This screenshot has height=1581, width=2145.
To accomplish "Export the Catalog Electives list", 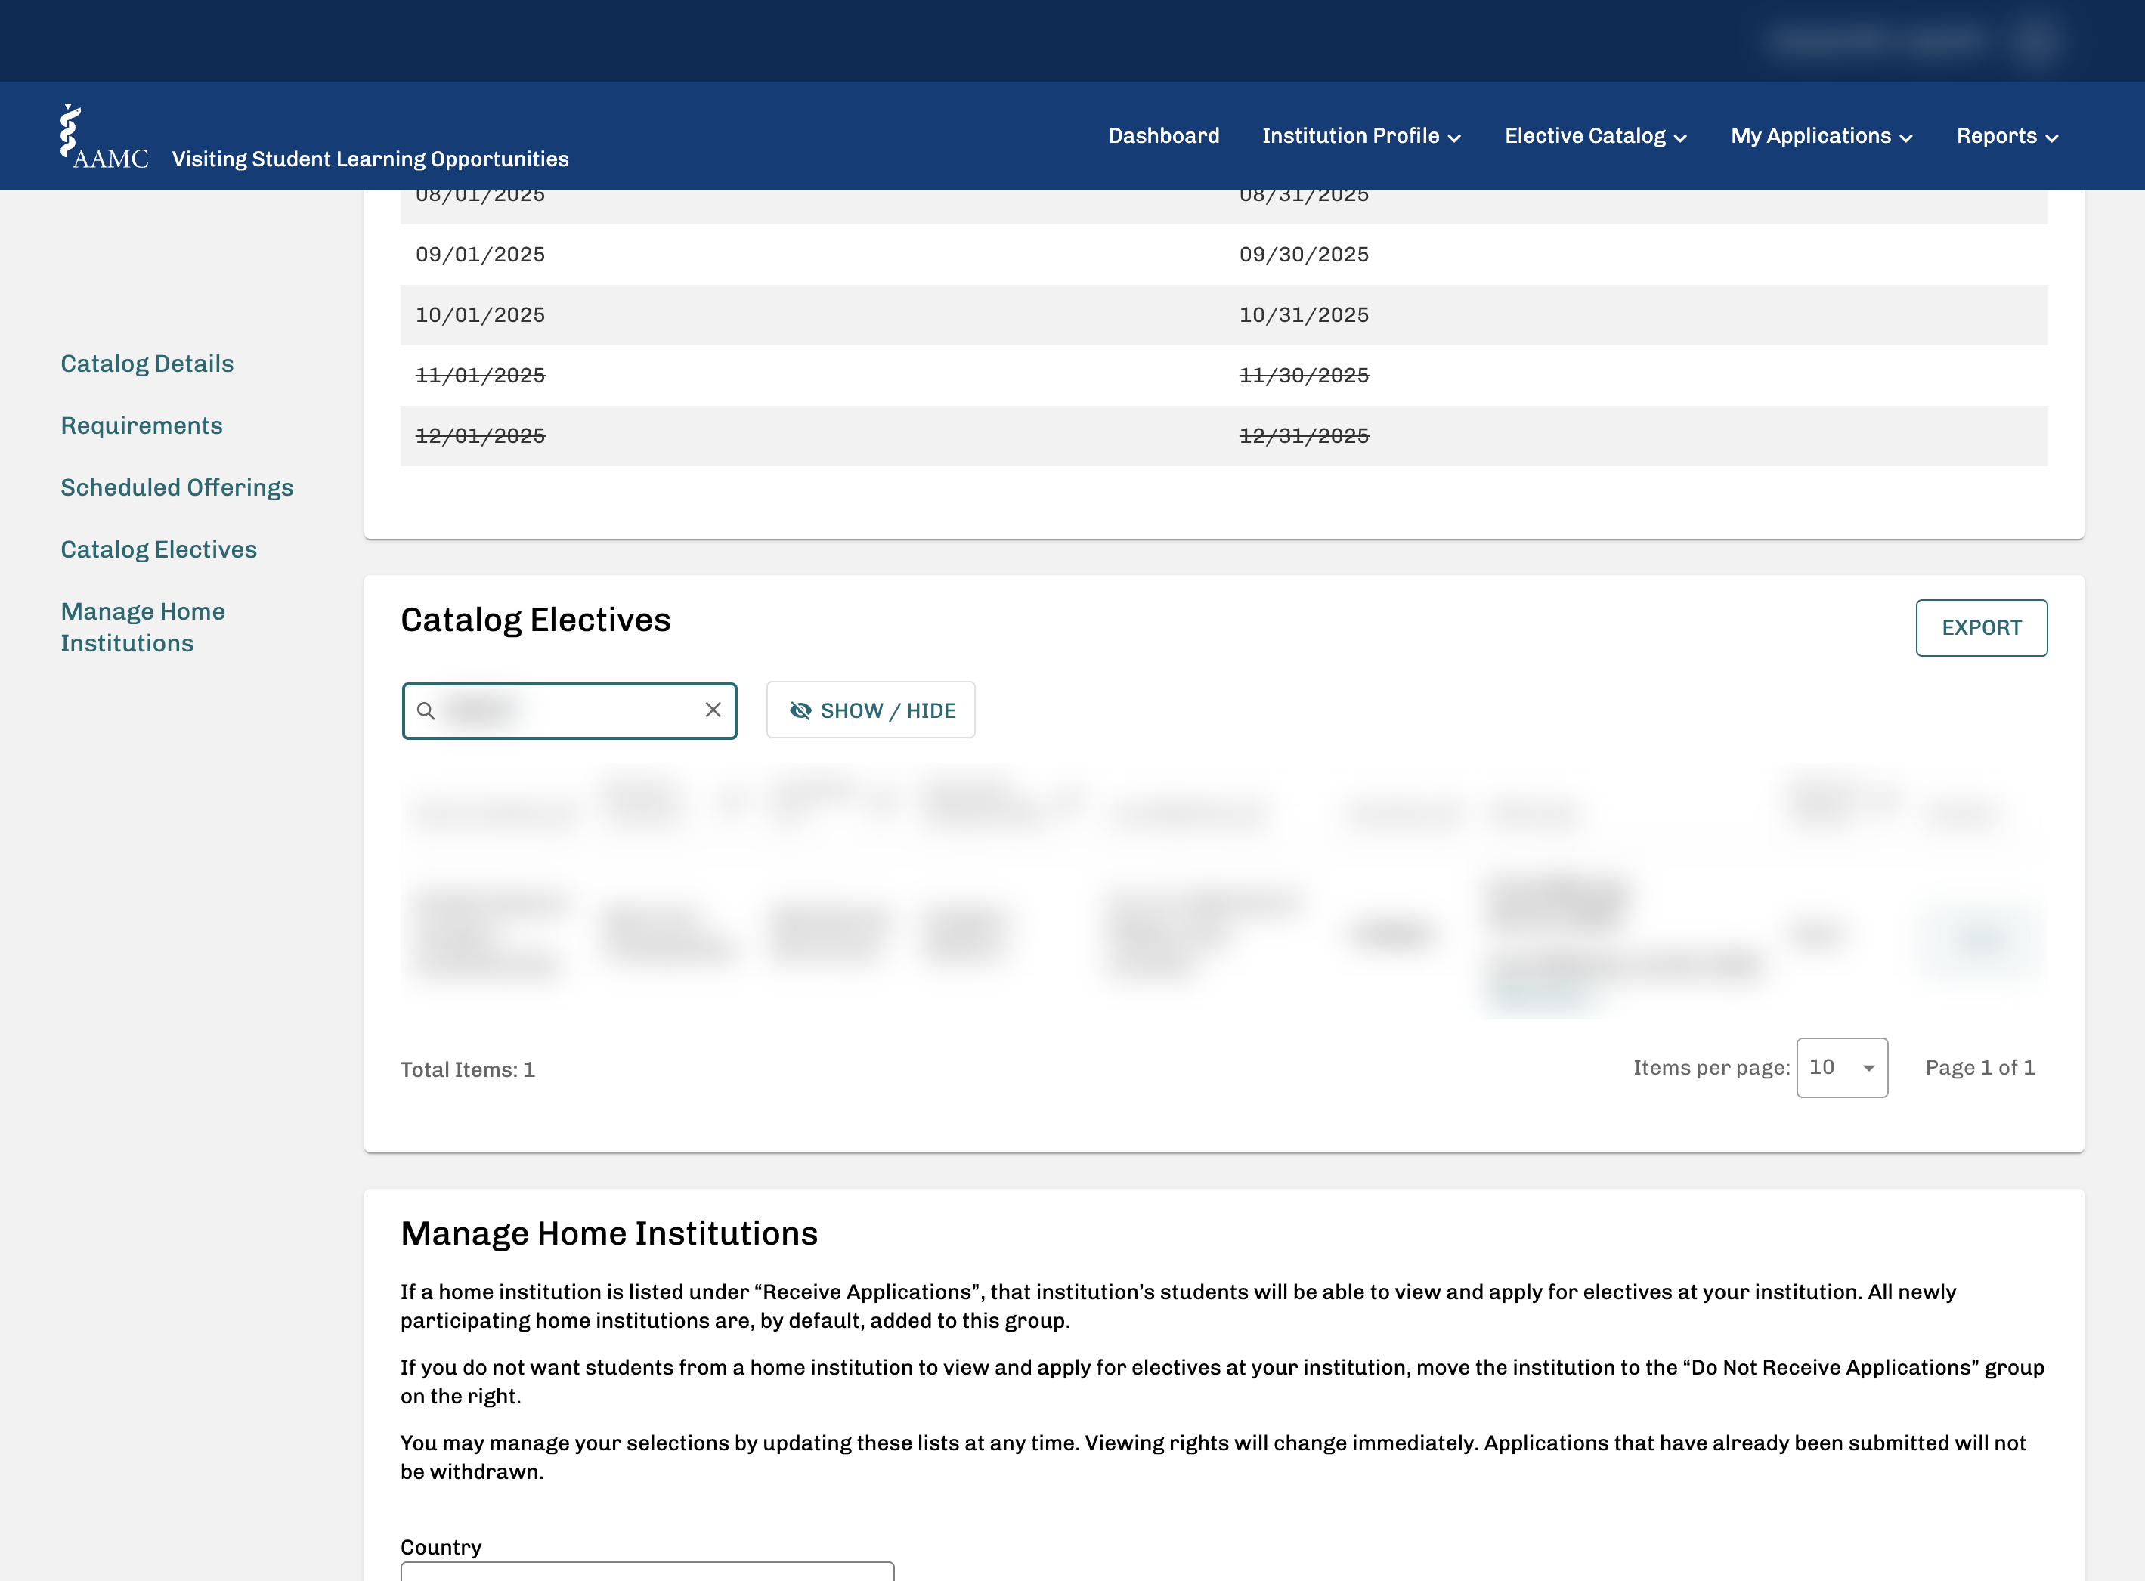I will (1981, 628).
